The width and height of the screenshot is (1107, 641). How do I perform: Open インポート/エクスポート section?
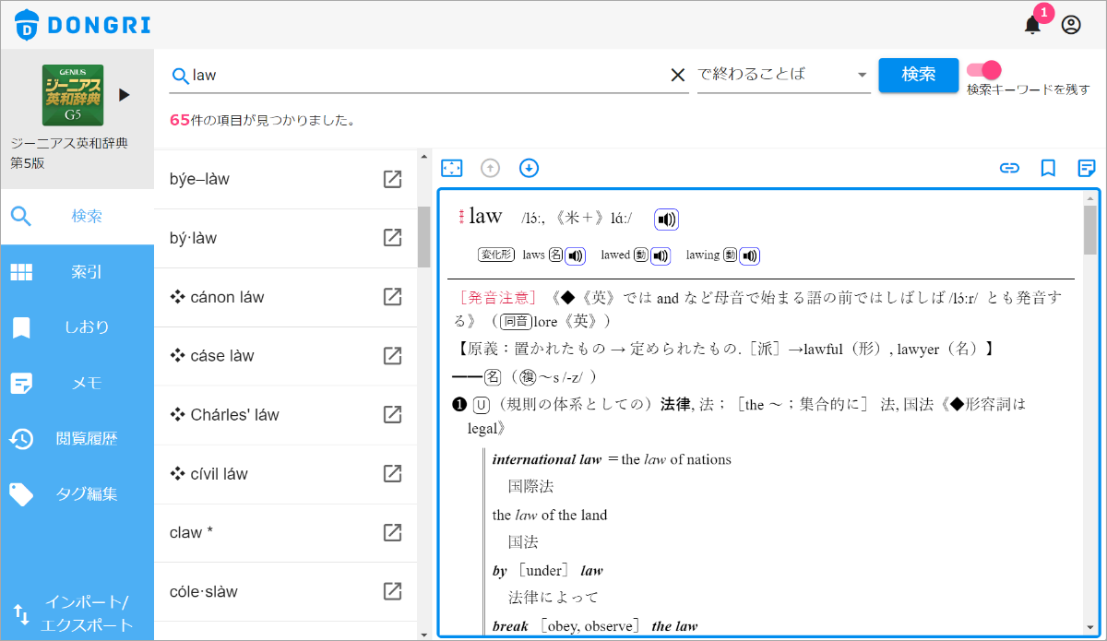point(77,613)
